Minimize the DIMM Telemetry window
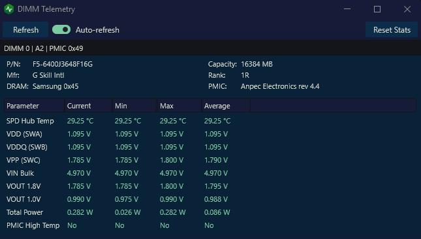The width and height of the screenshot is (421, 239). [347, 9]
